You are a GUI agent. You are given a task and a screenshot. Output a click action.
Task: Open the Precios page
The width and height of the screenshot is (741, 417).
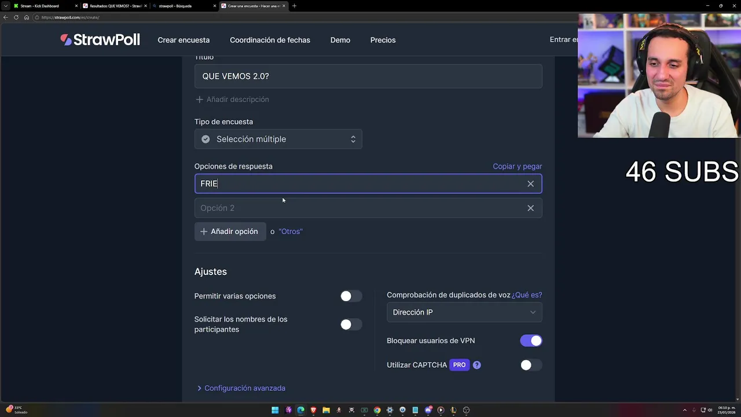pyautogui.click(x=383, y=40)
